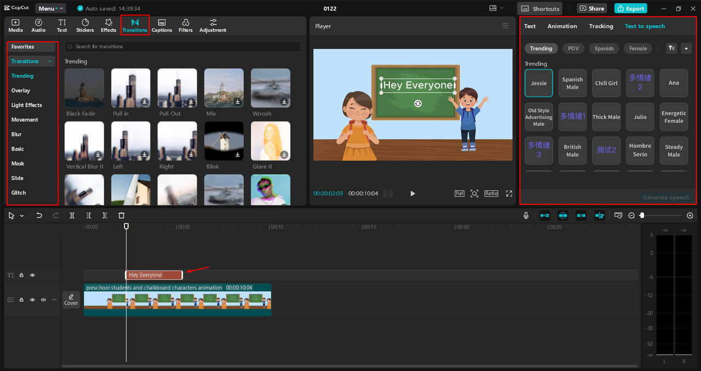Click the Full preview quality button

459,193
